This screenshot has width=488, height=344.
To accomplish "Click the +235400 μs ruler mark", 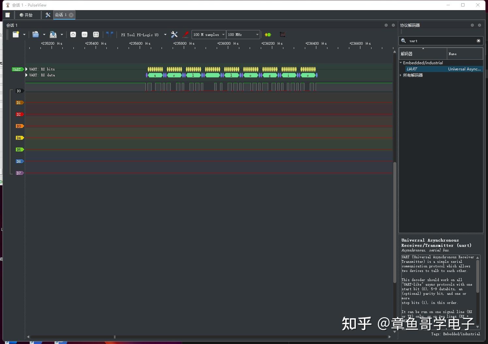I will click(96, 44).
